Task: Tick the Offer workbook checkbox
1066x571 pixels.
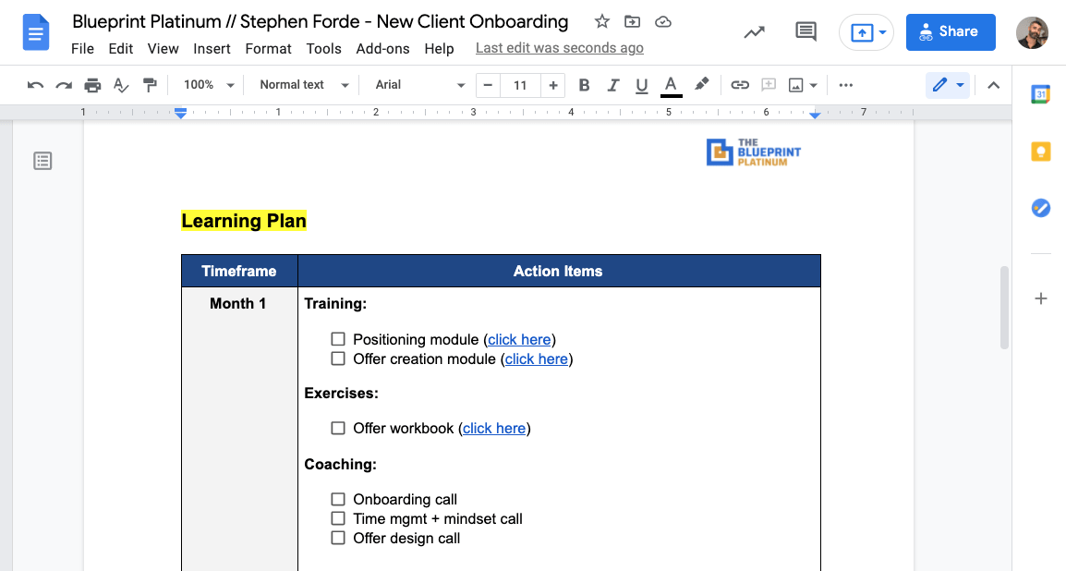Action: (x=338, y=428)
